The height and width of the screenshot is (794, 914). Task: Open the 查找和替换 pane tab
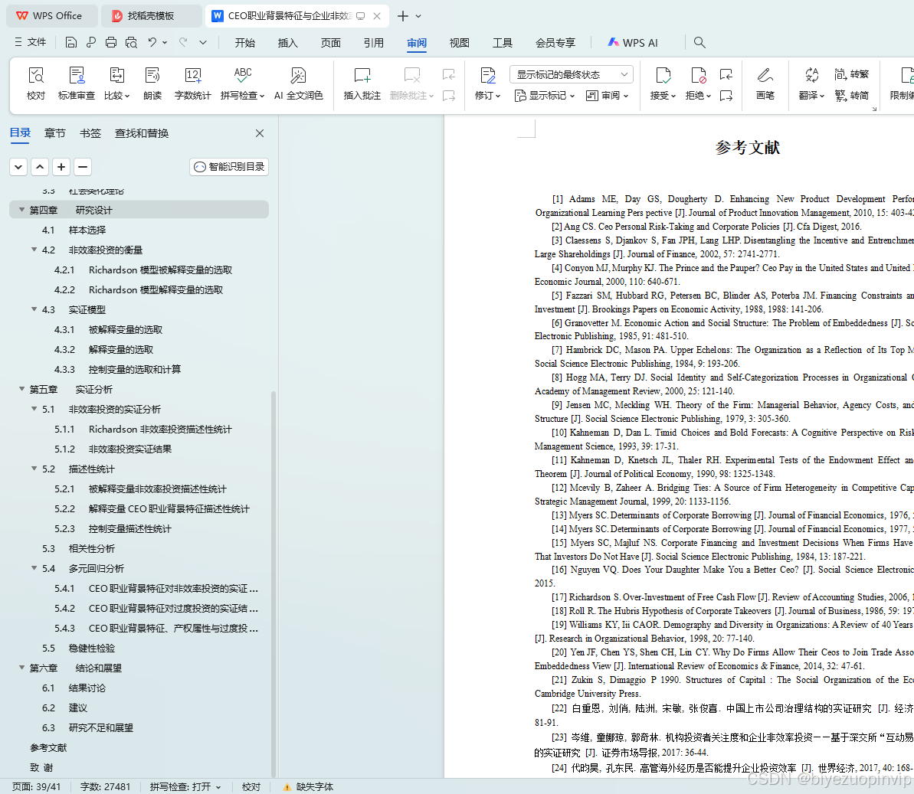[142, 133]
